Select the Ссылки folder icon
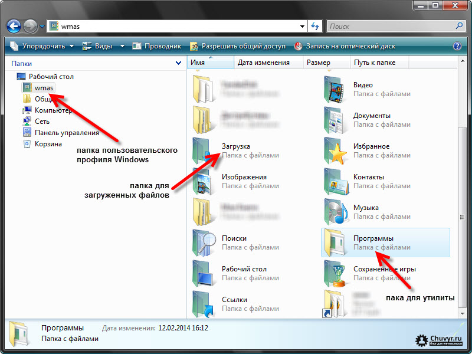The width and height of the screenshot is (472, 354). (204, 304)
